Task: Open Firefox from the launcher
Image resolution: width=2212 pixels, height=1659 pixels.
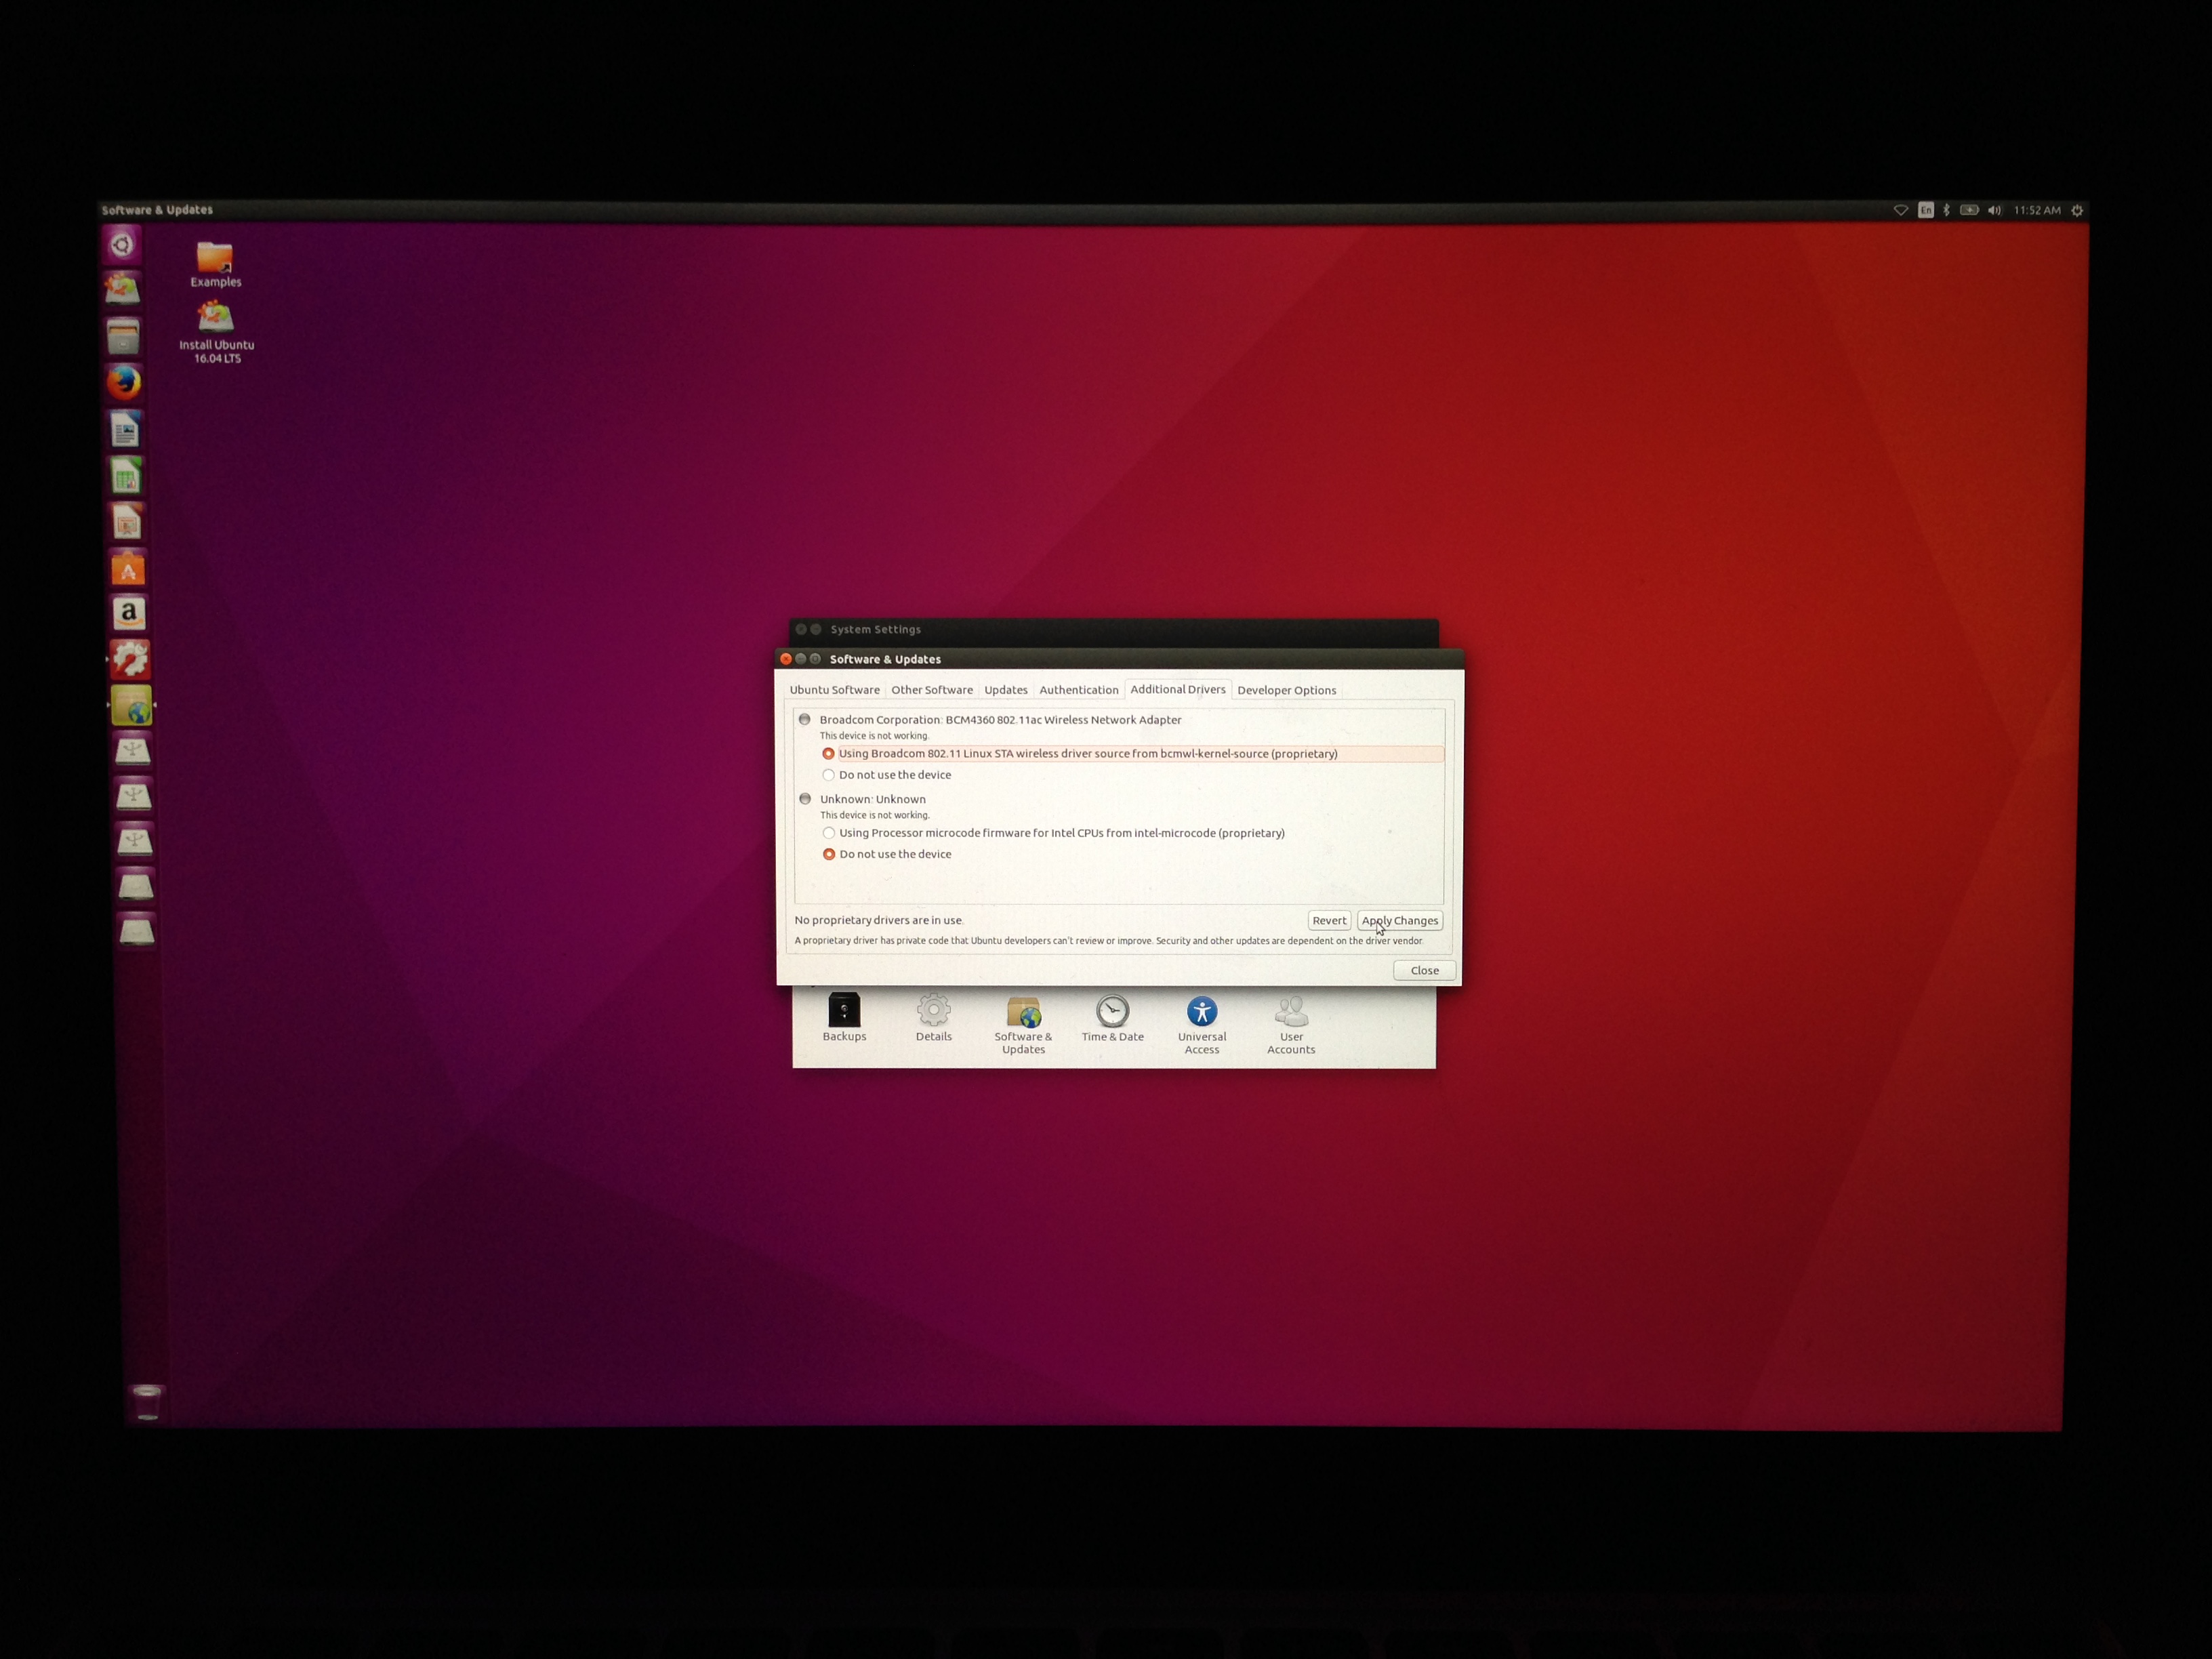Action: (123, 382)
